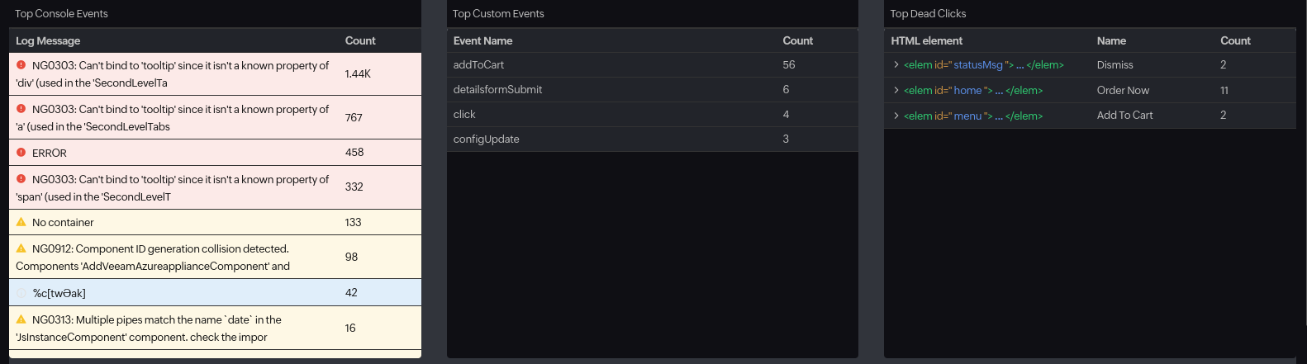Open the configUpdate event row
The height and width of the screenshot is (364, 1307).
point(486,139)
